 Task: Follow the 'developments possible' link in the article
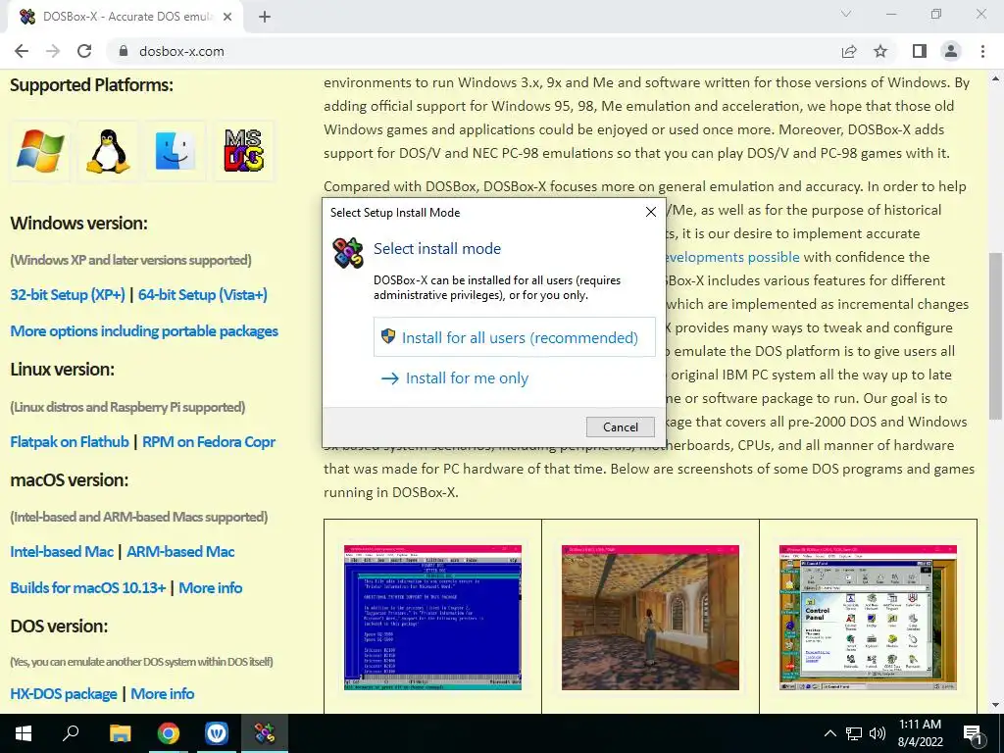731,257
